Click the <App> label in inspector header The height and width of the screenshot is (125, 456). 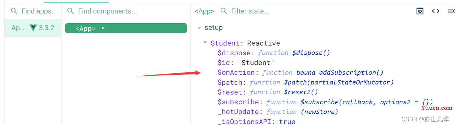tap(204, 11)
